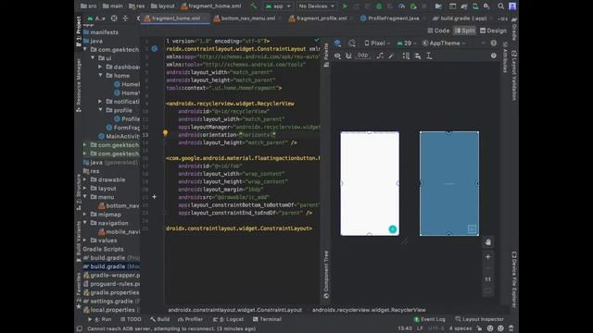
Task: Open the API level 29 dropdown
Action: point(407,43)
